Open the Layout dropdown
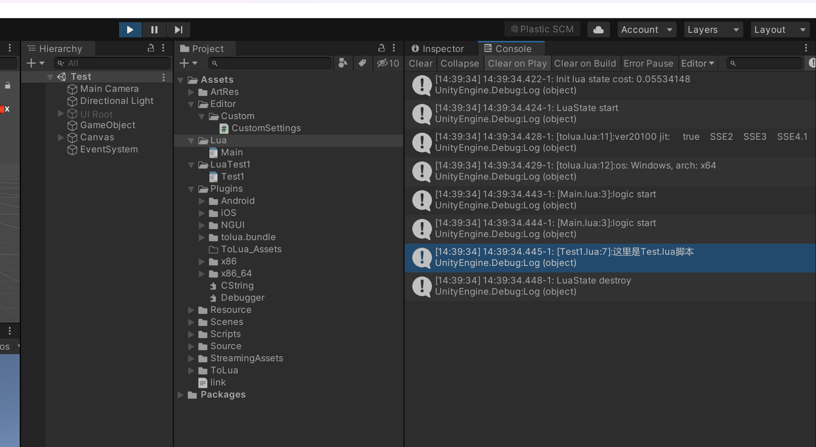 pos(780,30)
